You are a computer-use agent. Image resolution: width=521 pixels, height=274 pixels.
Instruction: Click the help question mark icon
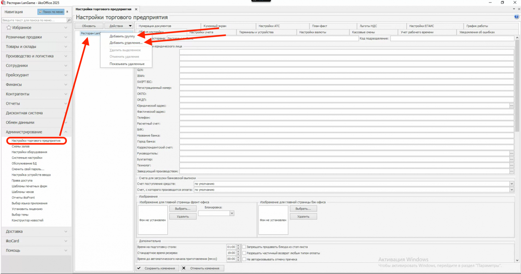click(x=516, y=17)
